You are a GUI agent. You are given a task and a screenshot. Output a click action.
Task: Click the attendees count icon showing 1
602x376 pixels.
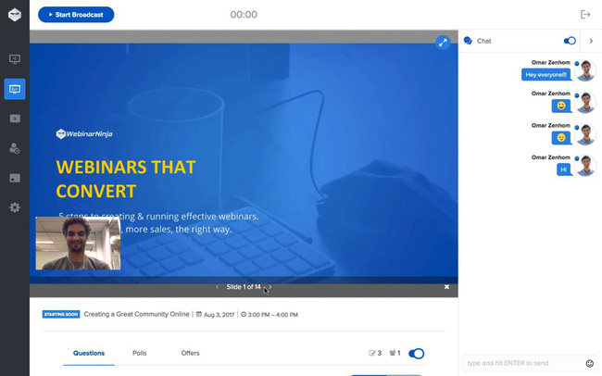395,354
